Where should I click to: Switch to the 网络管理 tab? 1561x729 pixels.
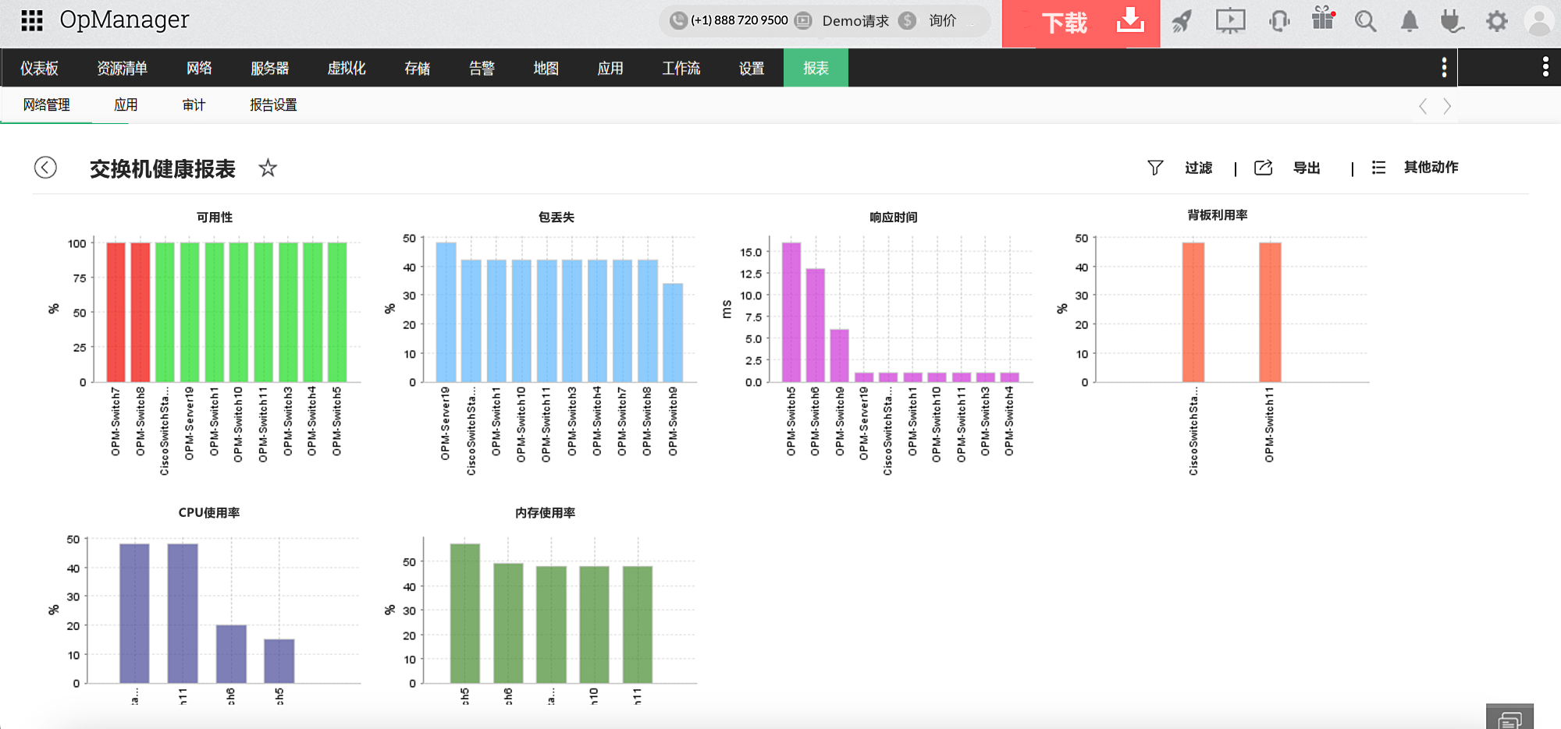(46, 104)
